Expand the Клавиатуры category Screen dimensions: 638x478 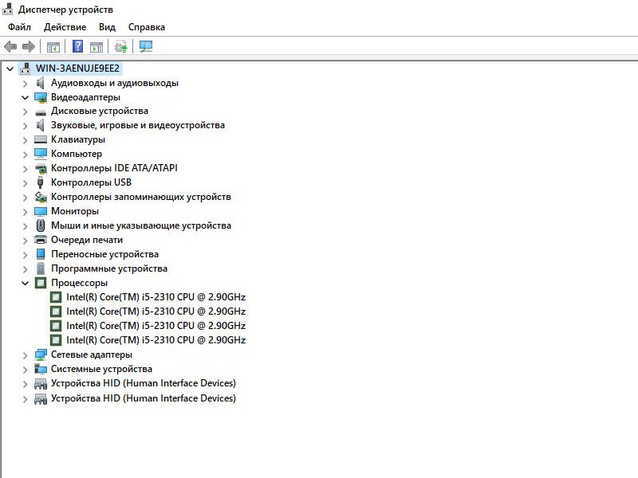click(x=26, y=140)
